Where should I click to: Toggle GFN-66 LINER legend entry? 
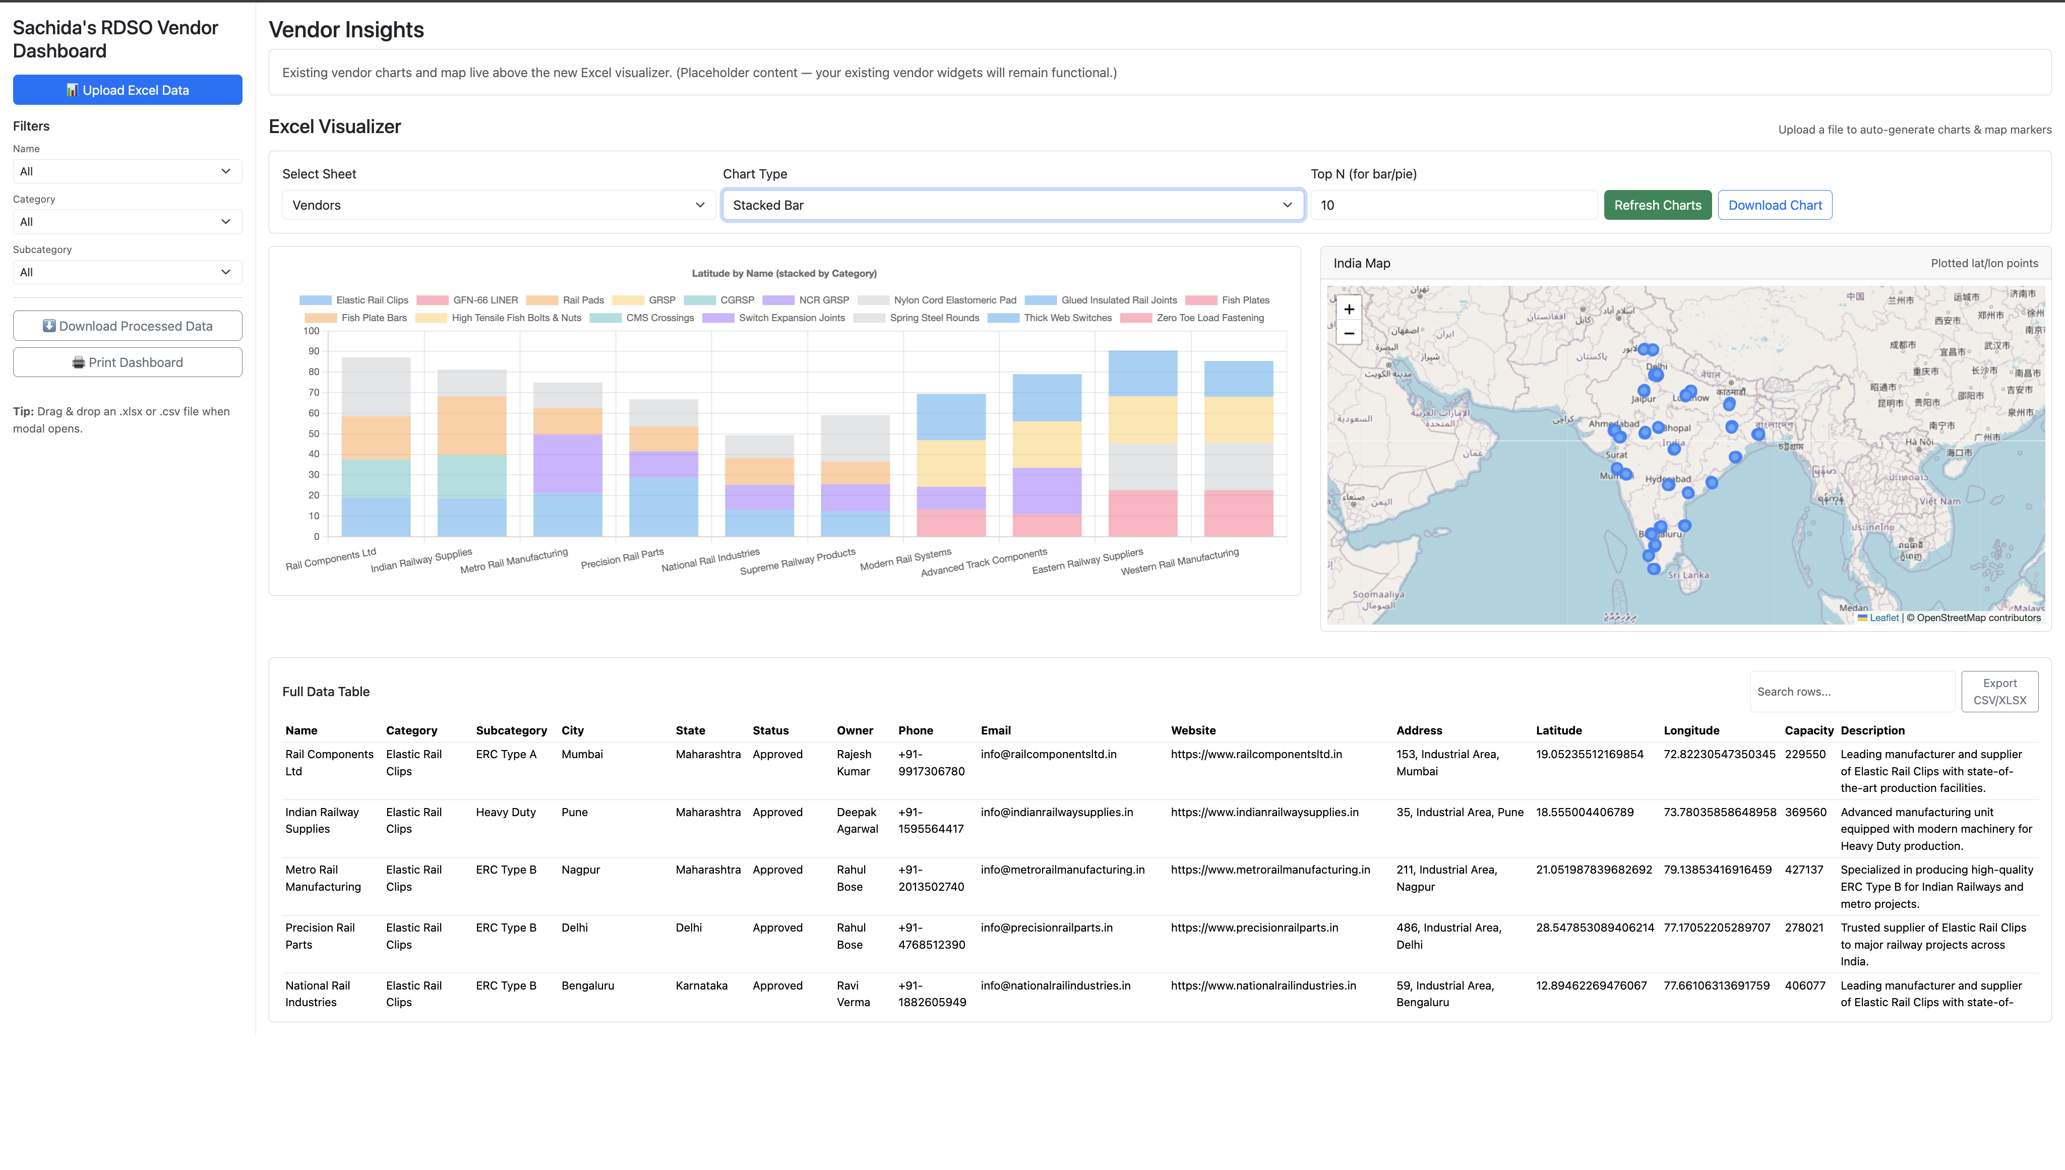point(467,300)
